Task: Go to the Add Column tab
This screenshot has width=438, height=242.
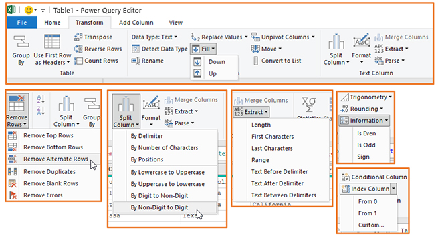Action: [x=136, y=22]
